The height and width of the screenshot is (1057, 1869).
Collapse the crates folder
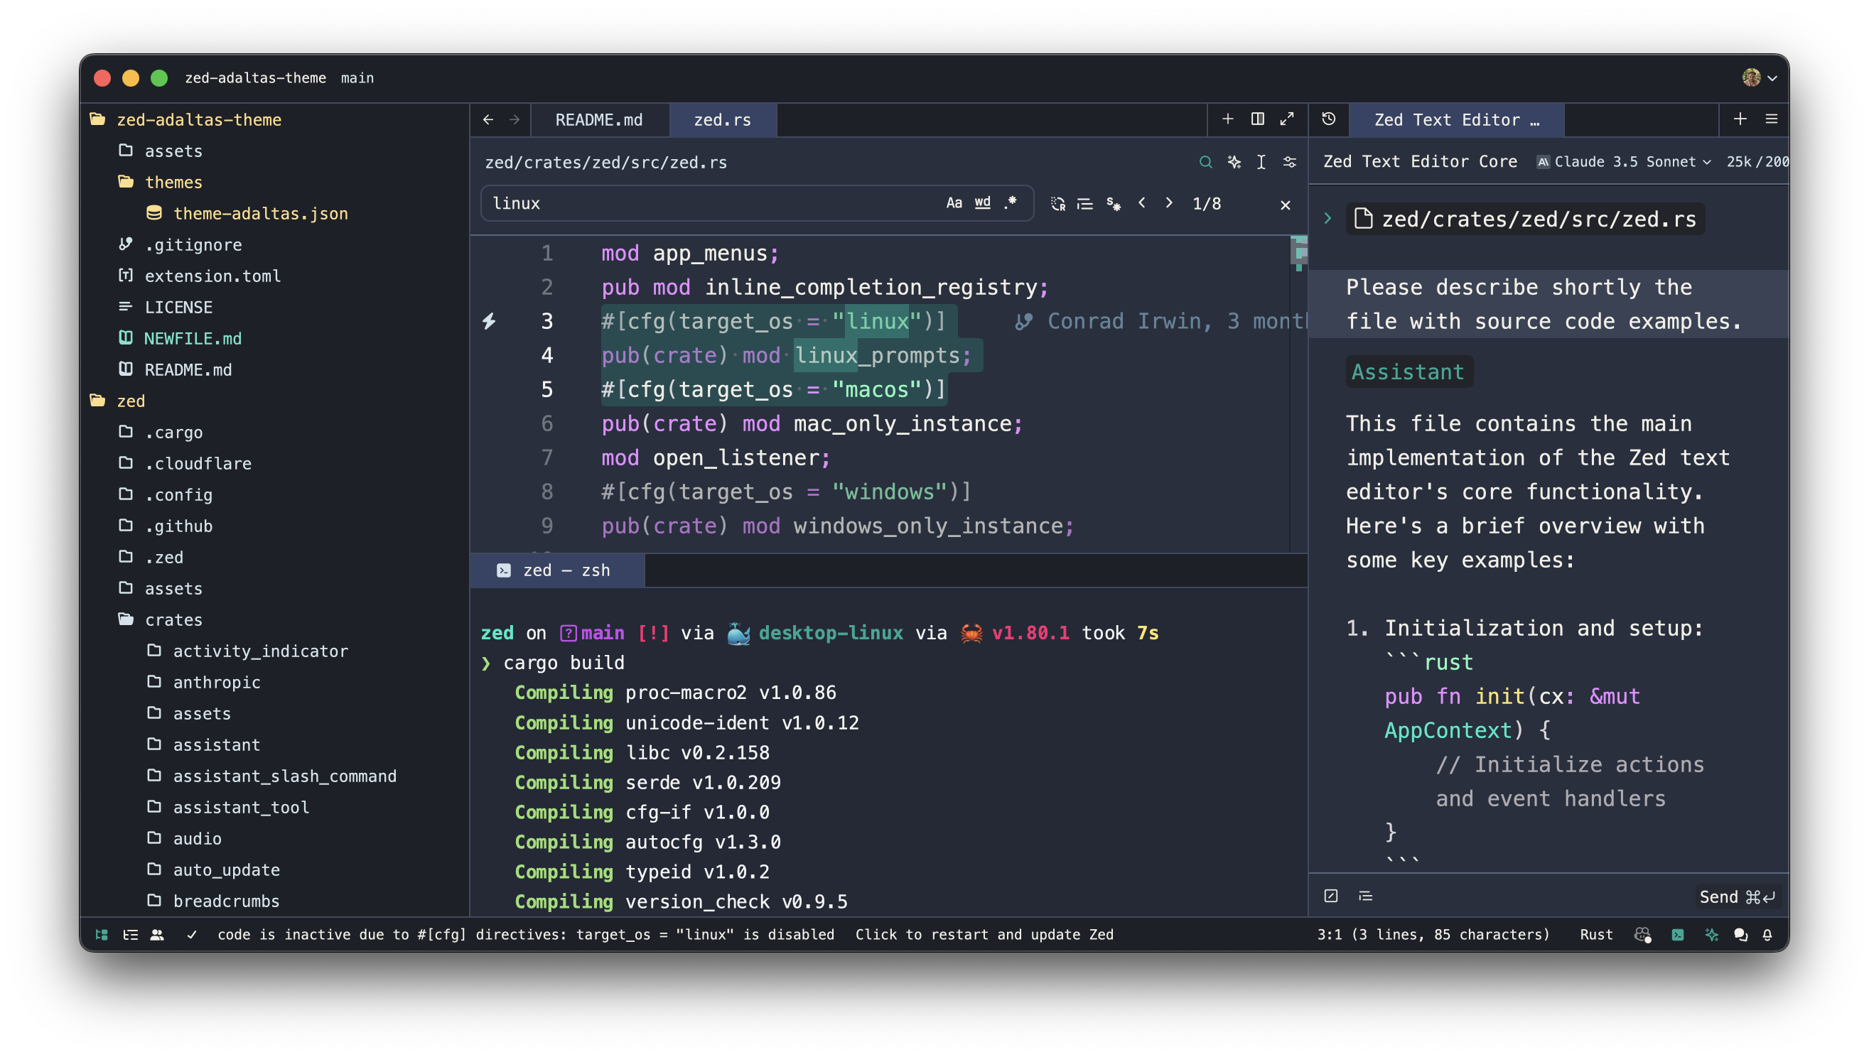click(160, 619)
